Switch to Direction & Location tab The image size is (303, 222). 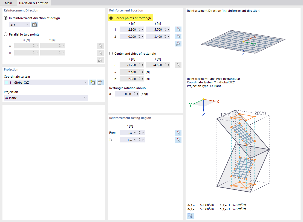click(x=34, y=3)
